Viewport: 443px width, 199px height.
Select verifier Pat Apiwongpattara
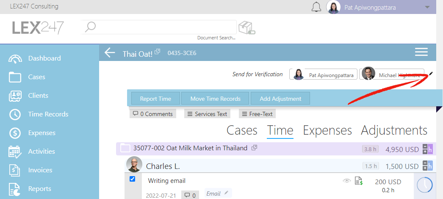pos(323,74)
